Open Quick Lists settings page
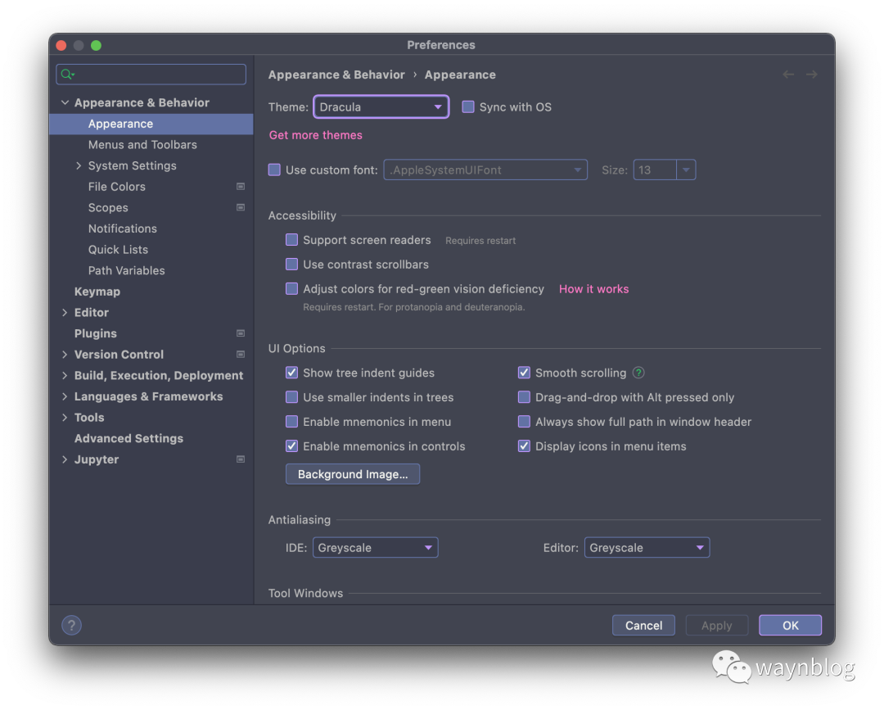This screenshot has width=884, height=710. tap(118, 250)
